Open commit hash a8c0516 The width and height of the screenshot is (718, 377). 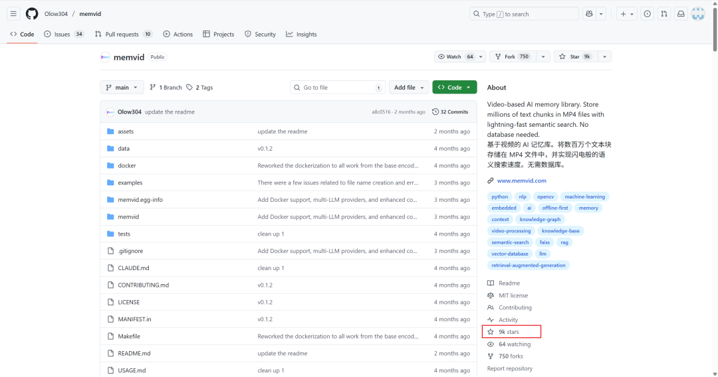[381, 112]
